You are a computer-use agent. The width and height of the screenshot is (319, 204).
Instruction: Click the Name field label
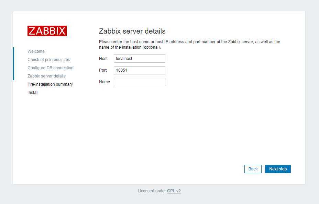[104, 82]
